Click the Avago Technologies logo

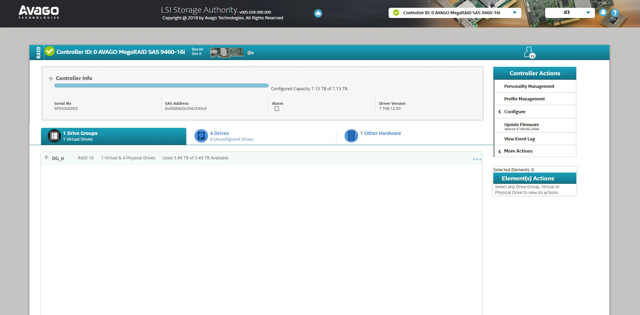pos(39,12)
